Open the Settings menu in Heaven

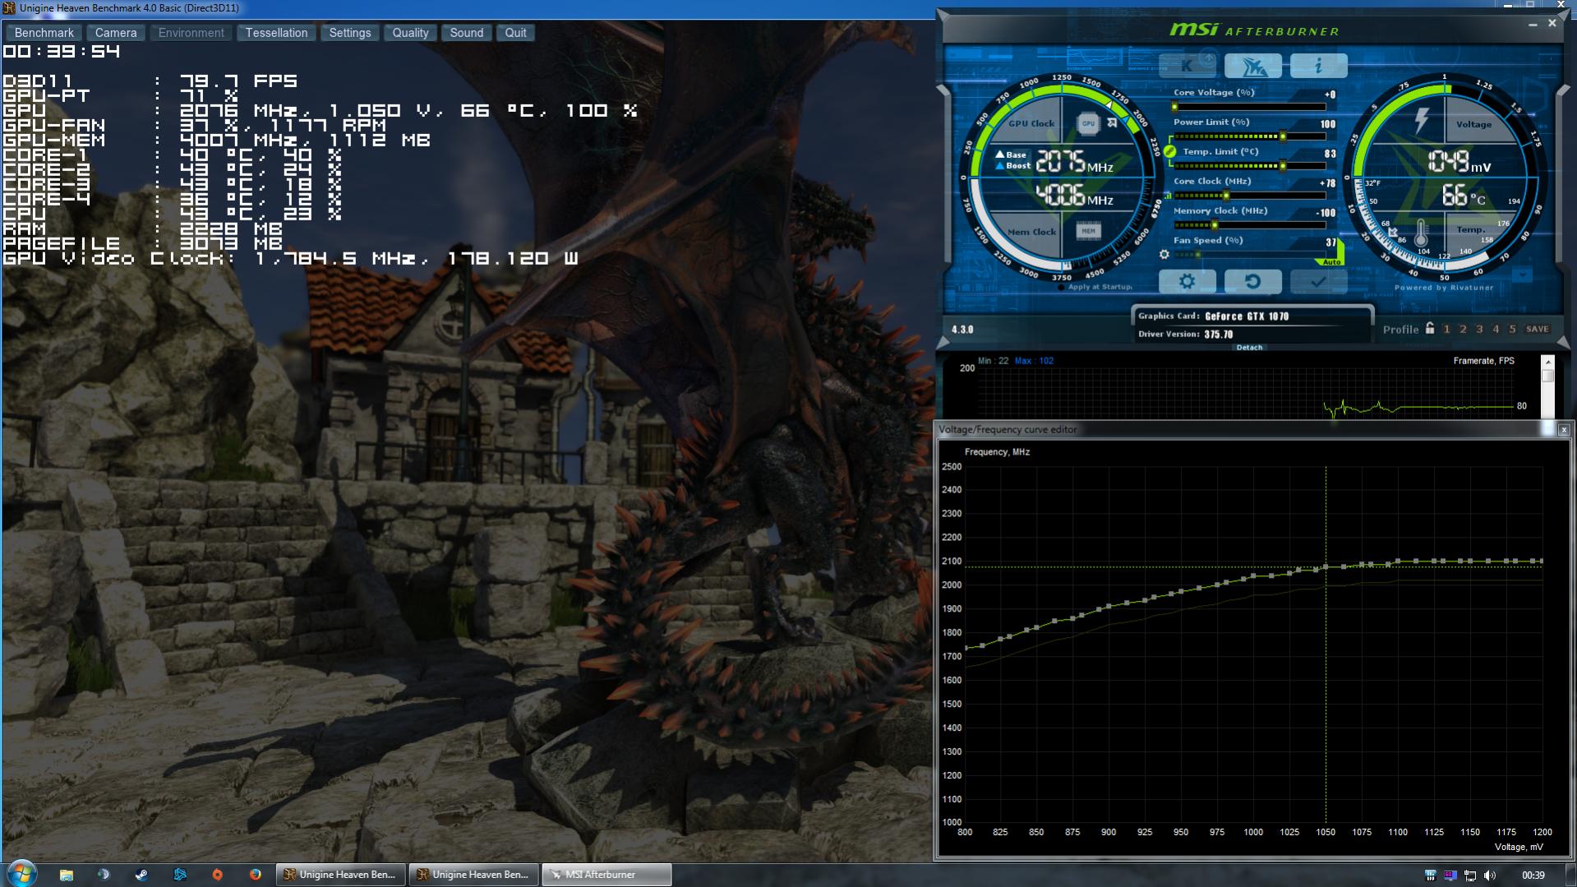pyautogui.click(x=350, y=33)
